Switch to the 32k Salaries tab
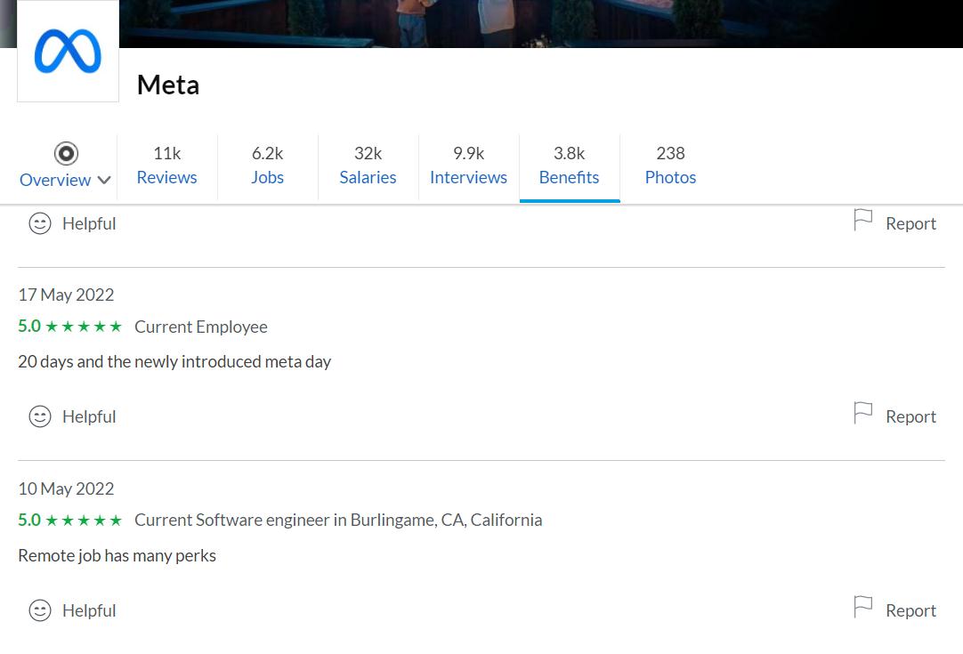This screenshot has height=654, width=963. pyautogui.click(x=368, y=166)
